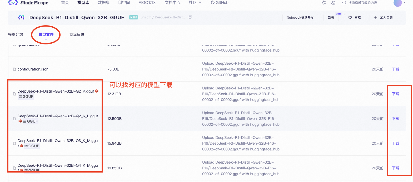The image size is (413, 182).
Task: Click the search magnifier icon
Action: pos(344,3)
